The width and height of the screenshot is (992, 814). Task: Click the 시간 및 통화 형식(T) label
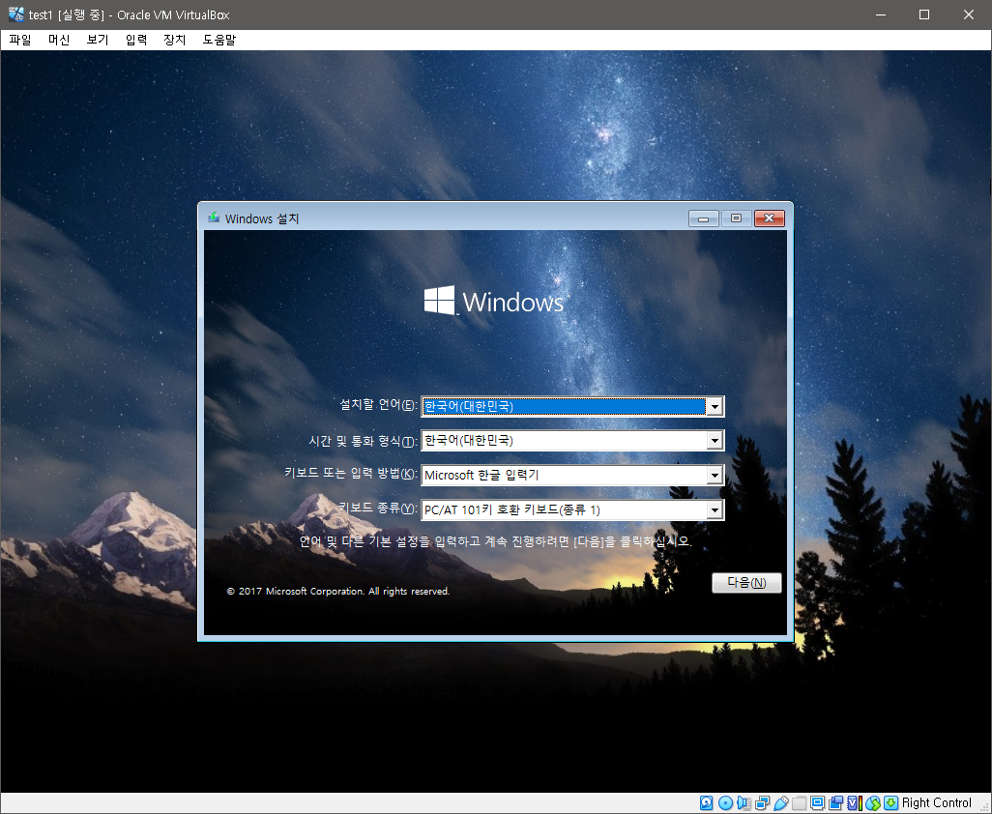363,441
